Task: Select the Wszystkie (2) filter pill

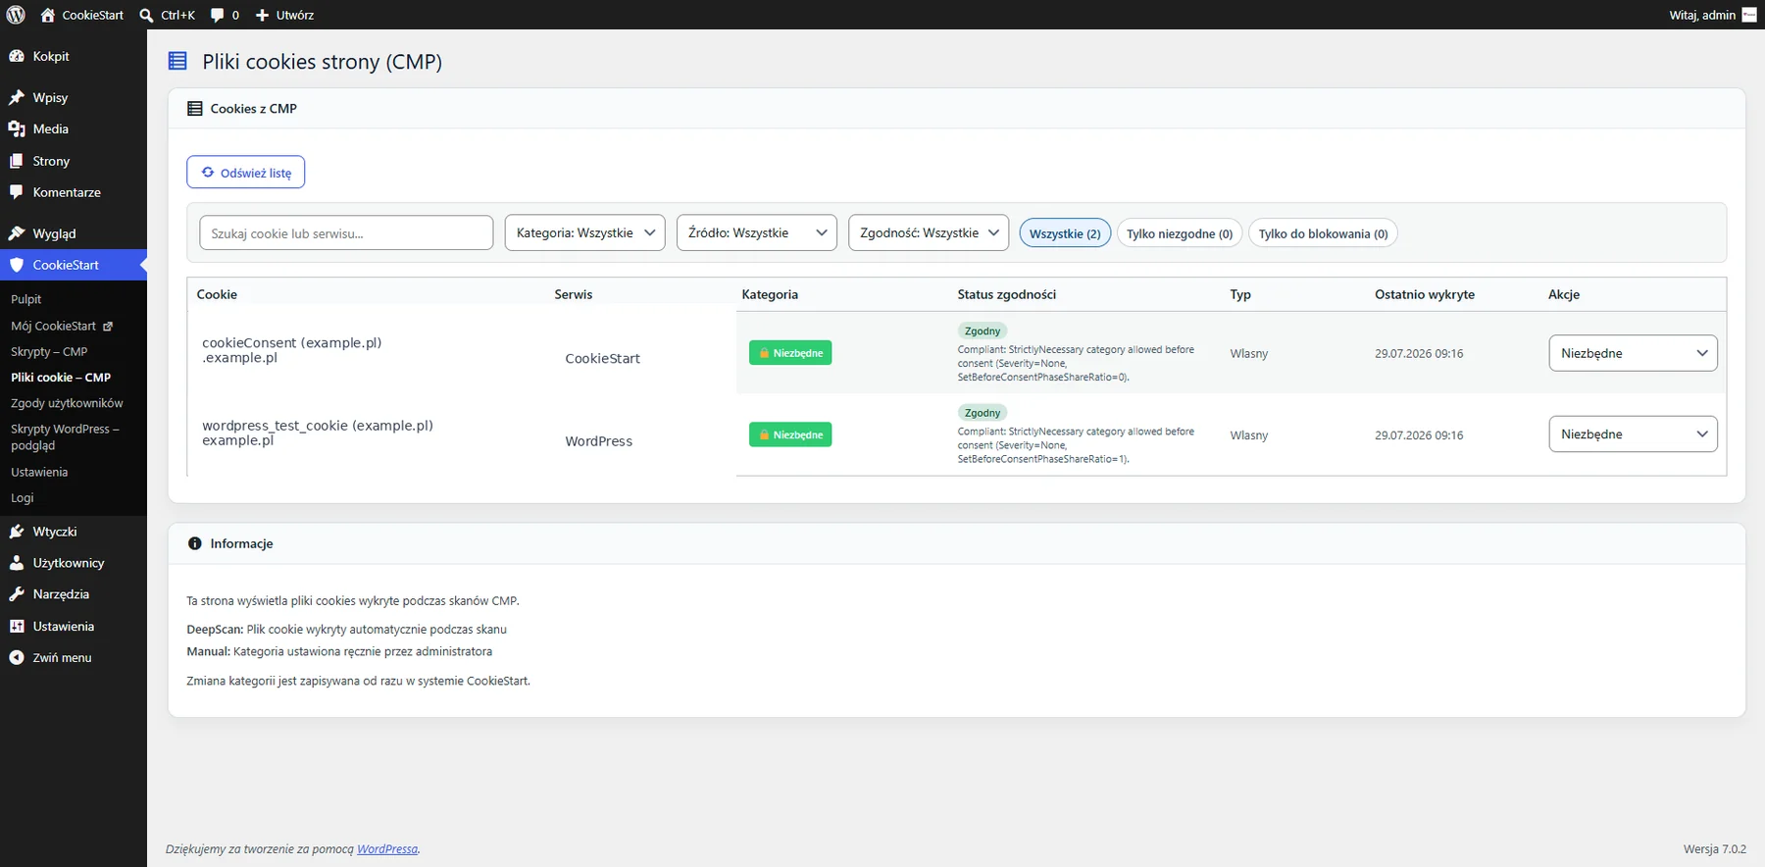Action: click(1065, 233)
